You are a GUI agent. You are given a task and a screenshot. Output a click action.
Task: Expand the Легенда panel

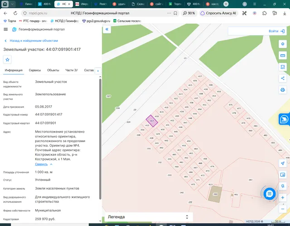149,217
